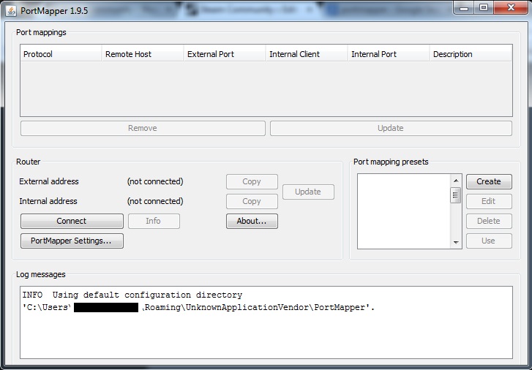Click the Remove port mapping button
The height and width of the screenshot is (370, 532).
click(x=143, y=128)
